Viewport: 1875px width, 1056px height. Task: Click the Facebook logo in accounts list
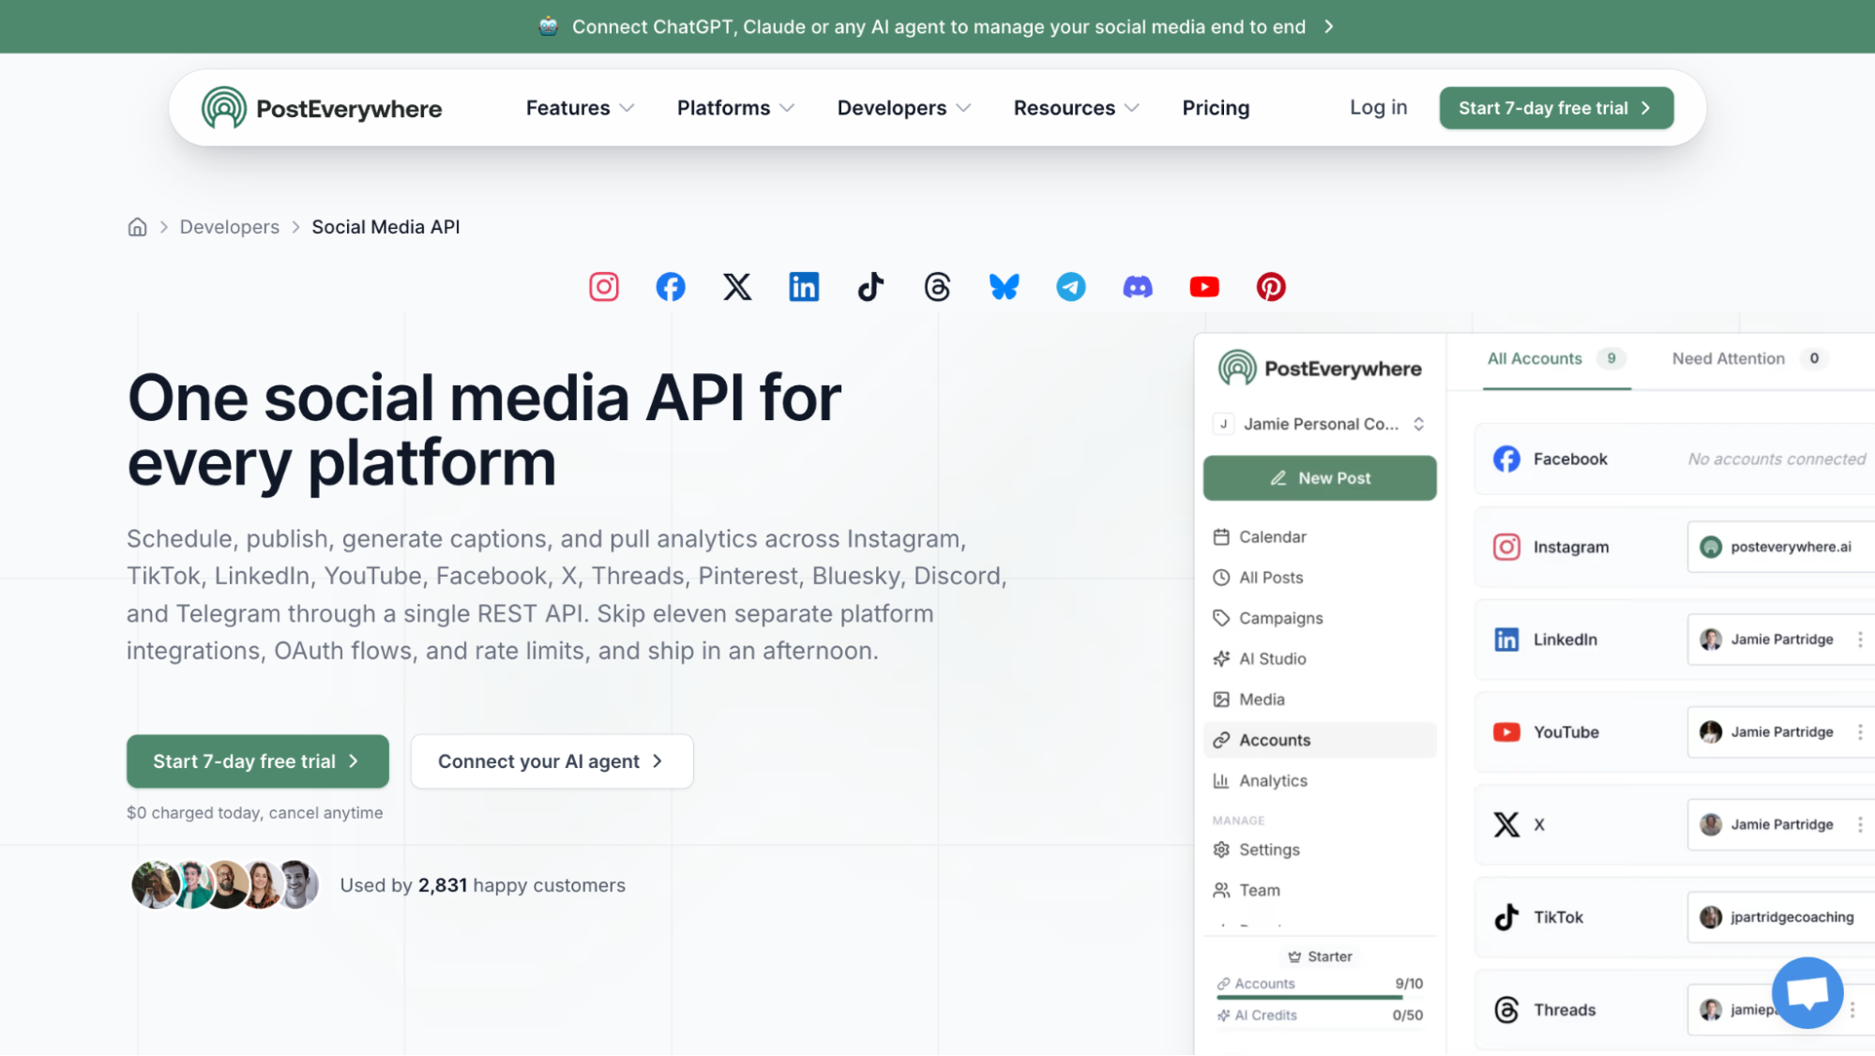1506,459
